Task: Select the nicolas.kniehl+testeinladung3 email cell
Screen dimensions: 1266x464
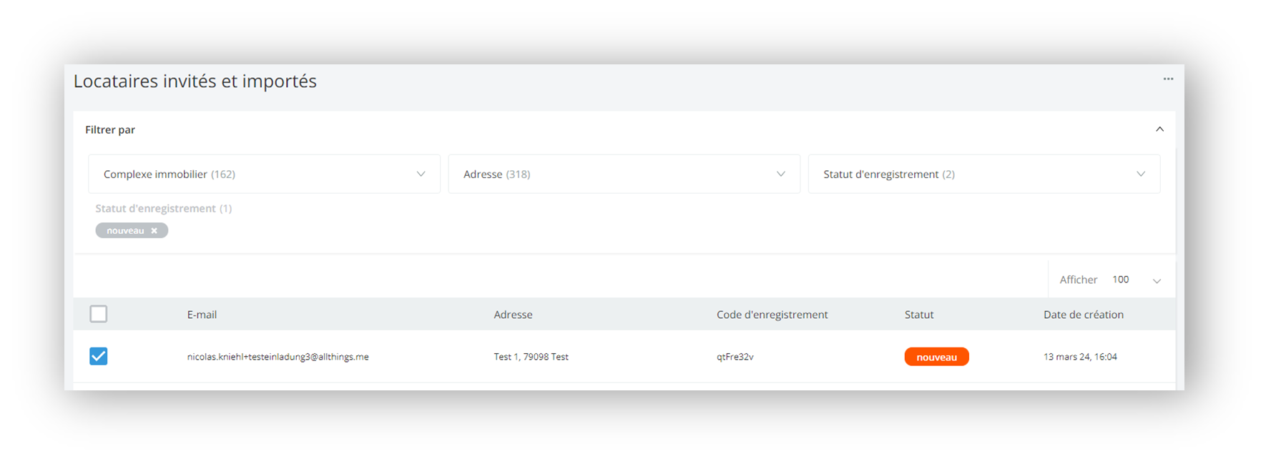Action: [278, 357]
